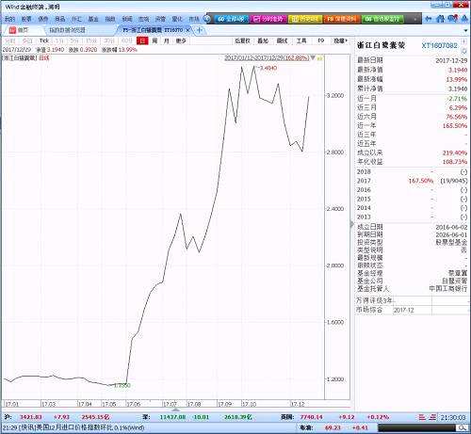Click the 年化收益 value 108.73%
471x434 pixels.
455,162
